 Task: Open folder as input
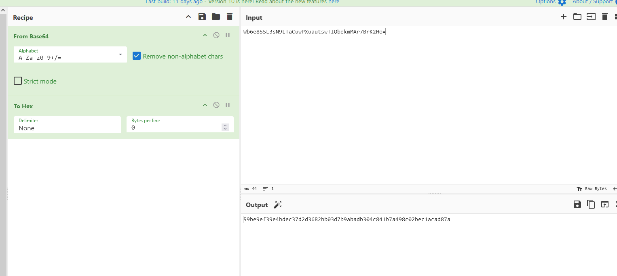coord(577,17)
